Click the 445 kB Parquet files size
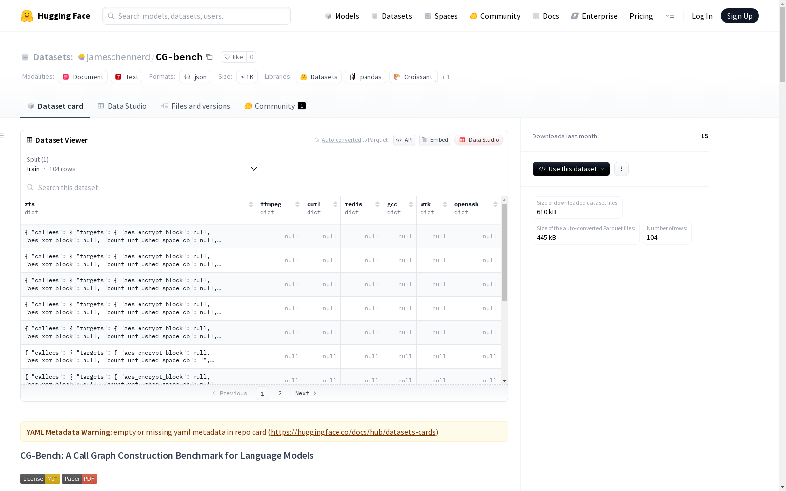Screen dimensions: 786x491 point(546,238)
